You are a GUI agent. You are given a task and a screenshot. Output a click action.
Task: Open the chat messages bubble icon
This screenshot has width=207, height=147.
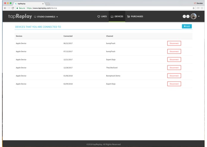[184, 16]
